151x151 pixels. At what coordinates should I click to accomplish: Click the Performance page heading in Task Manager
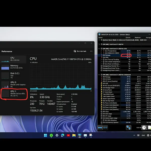pos(7,51)
